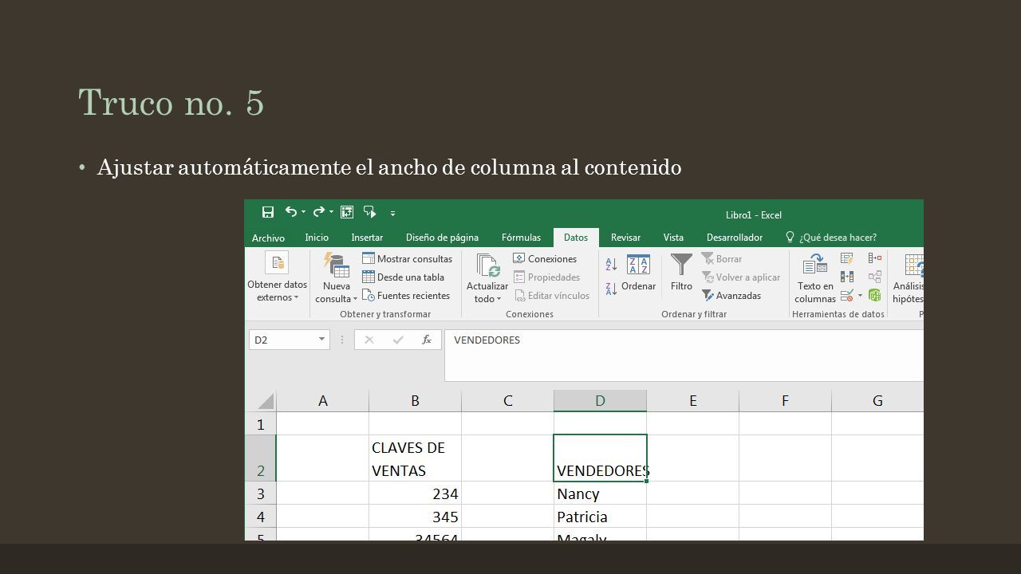Viewport: 1021px width, 574px height.
Task: Expand the Data Validation dropdown arrow
Action: point(860,296)
